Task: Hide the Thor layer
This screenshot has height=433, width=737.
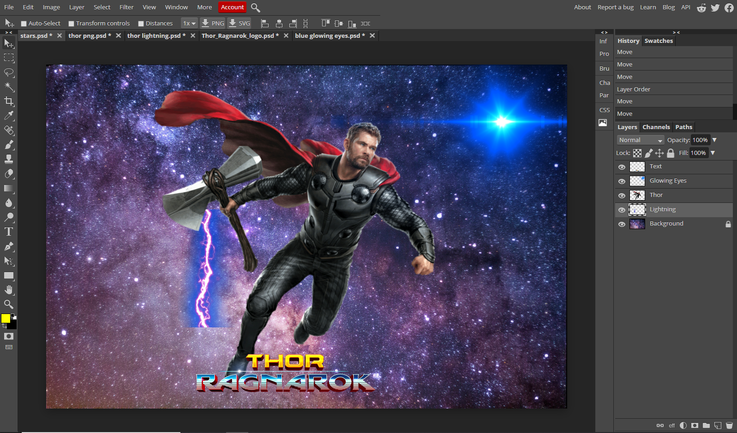Action: pyautogui.click(x=622, y=196)
